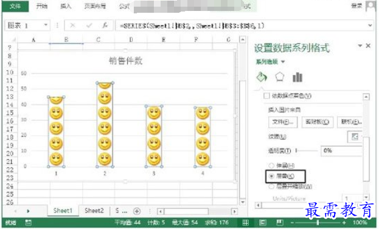Screen dimensions: 379x229
Task: Toggle the vary colors by point checkbox
Action: coord(266,96)
